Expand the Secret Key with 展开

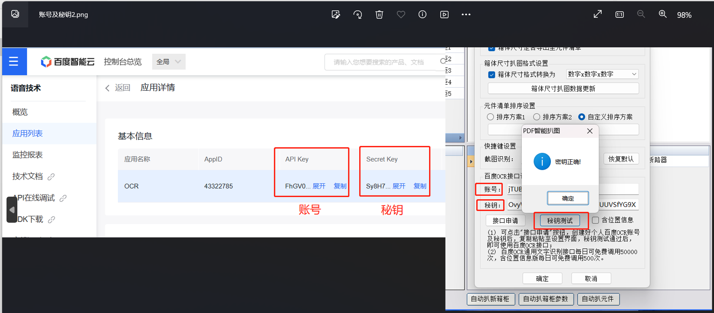point(399,186)
